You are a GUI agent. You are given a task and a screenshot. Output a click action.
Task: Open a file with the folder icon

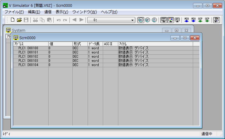pyautogui.click(x=19, y=20)
